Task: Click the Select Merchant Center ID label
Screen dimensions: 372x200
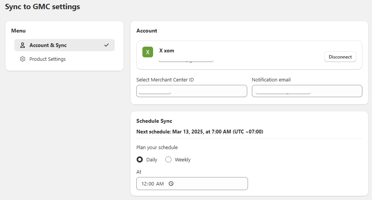Action: click(x=165, y=80)
